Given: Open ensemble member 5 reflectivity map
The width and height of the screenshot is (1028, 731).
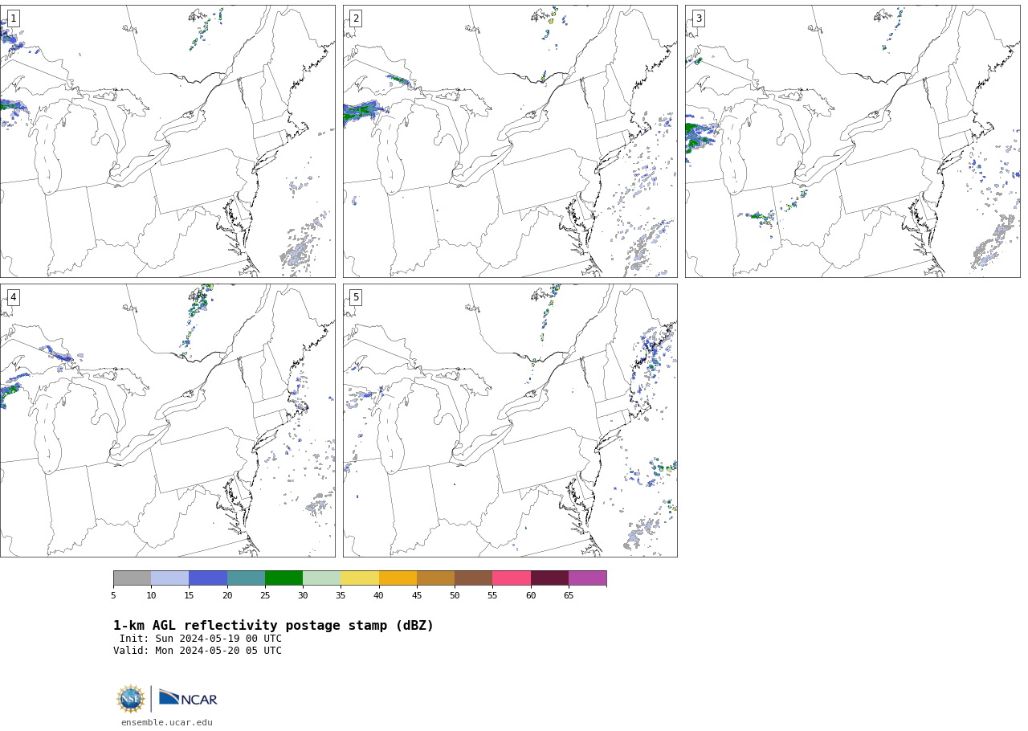Looking at the screenshot, I should pos(510,420).
